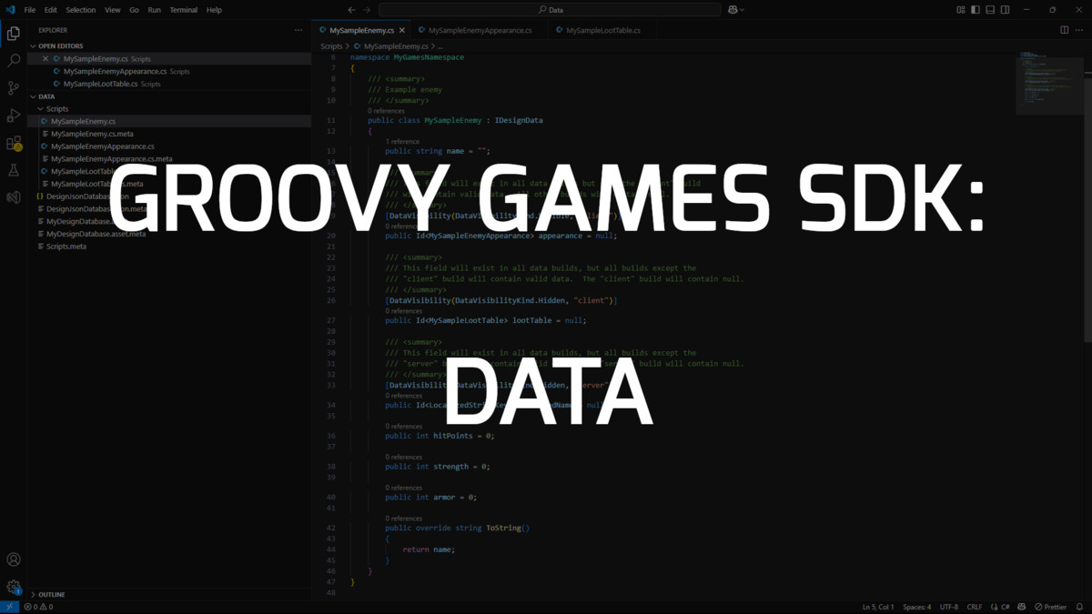Open Copilot chat icon in title bar

[x=732, y=10]
